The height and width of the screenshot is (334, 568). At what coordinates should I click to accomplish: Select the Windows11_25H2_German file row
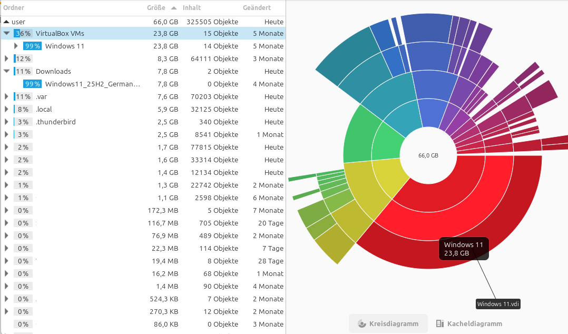click(x=143, y=84)
